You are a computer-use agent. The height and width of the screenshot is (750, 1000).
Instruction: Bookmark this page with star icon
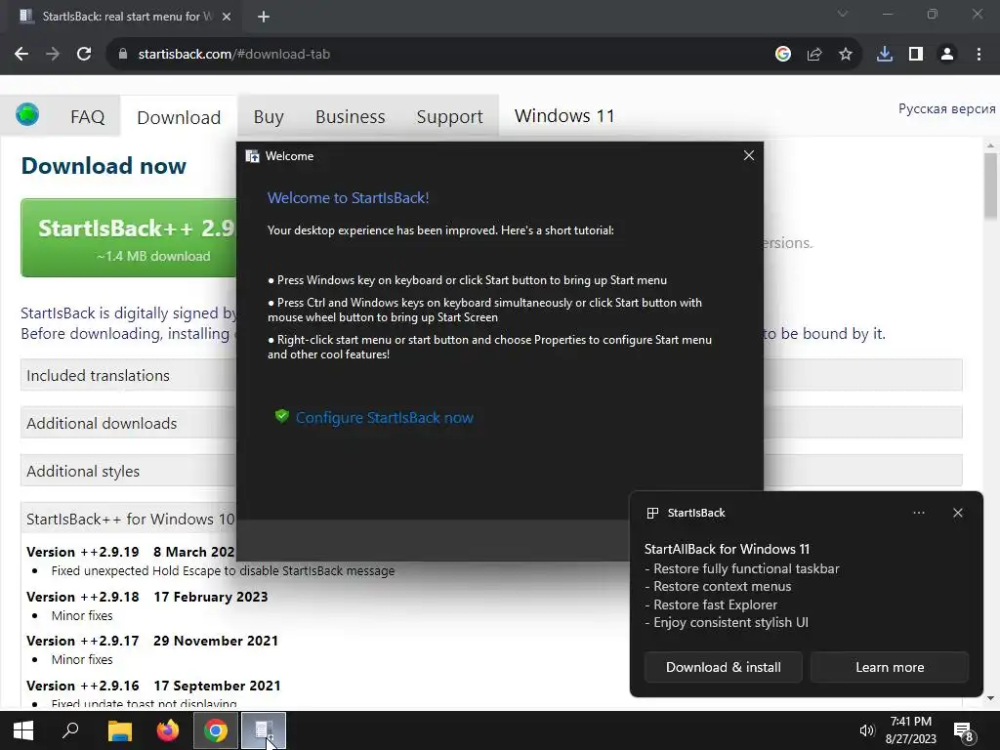point(846,55)
